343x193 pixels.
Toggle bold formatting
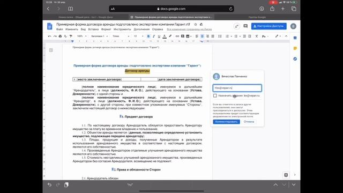(x=148, y=36)
